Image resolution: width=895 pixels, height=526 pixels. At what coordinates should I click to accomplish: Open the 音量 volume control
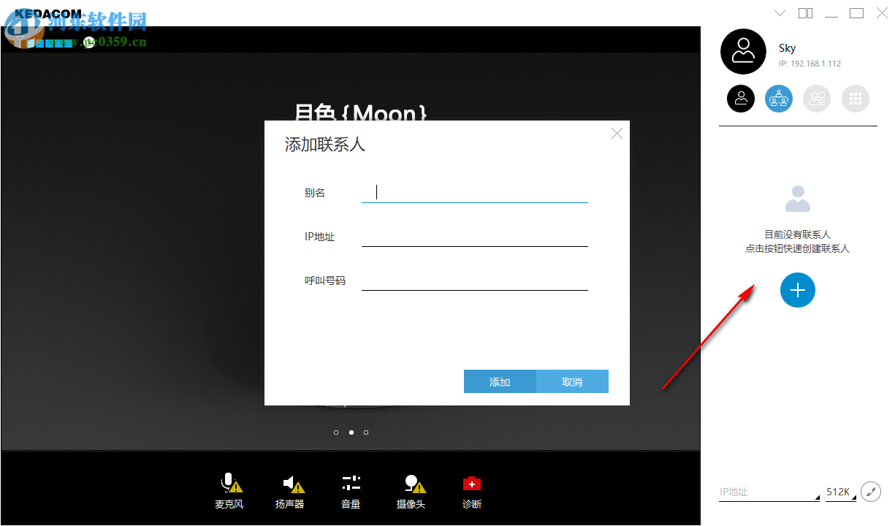351,482
